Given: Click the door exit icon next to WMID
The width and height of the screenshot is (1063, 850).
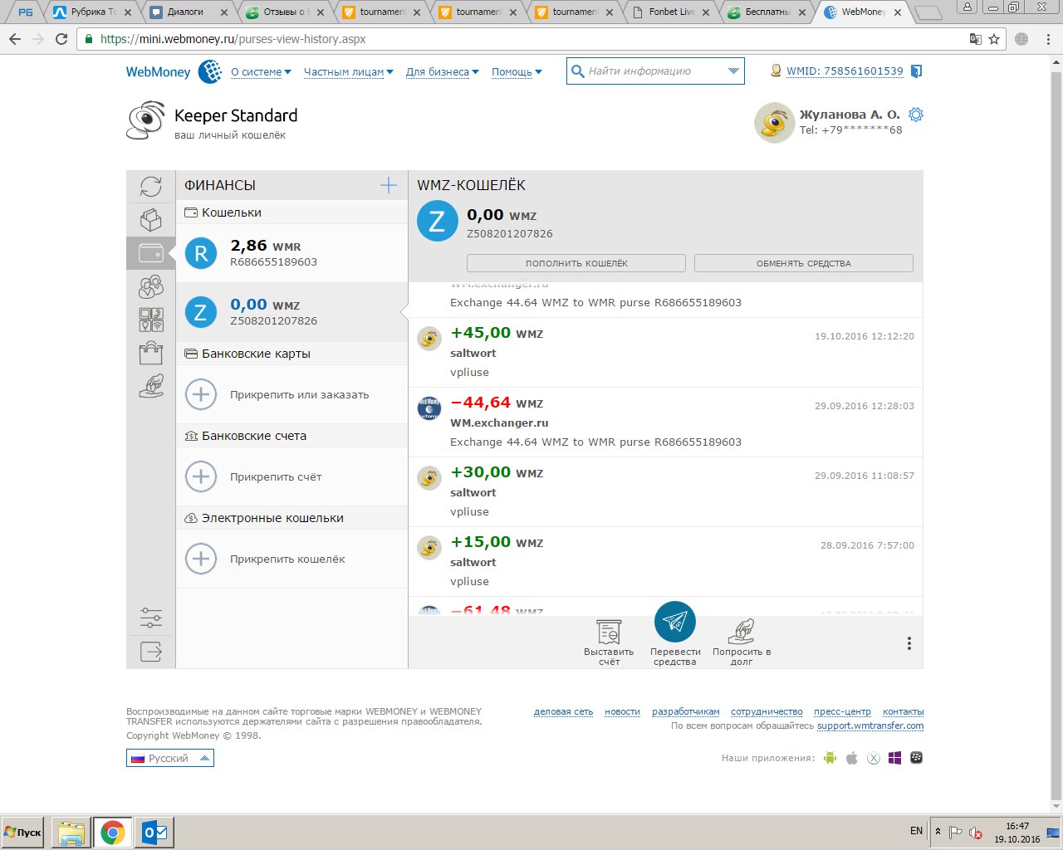Looking at the screenshot, I should click(917, 71).
